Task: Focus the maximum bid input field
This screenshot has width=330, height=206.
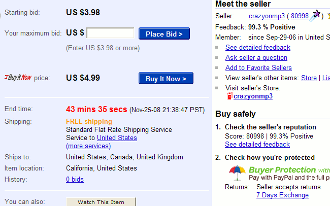Action: point(110,33)
